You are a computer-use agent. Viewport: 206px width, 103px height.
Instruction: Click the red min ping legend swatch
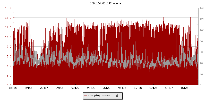[86, 96]
